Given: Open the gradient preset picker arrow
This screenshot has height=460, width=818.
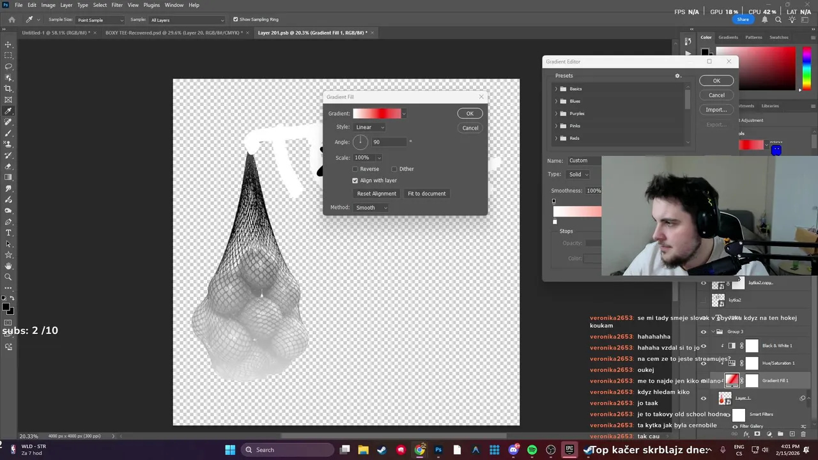Looking at the screenshot, I should 404,114.
